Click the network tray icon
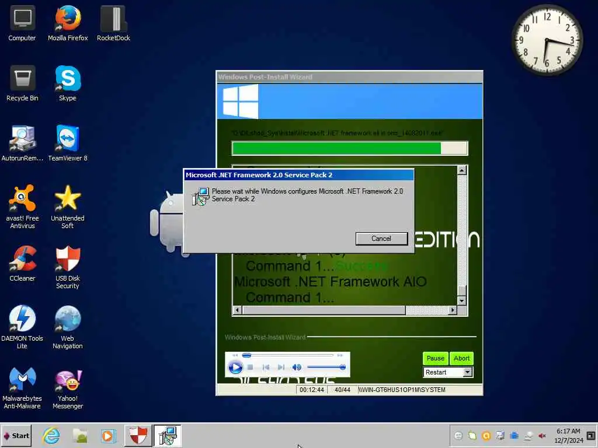This screenshot has width=598, height=448. [528, 435]
